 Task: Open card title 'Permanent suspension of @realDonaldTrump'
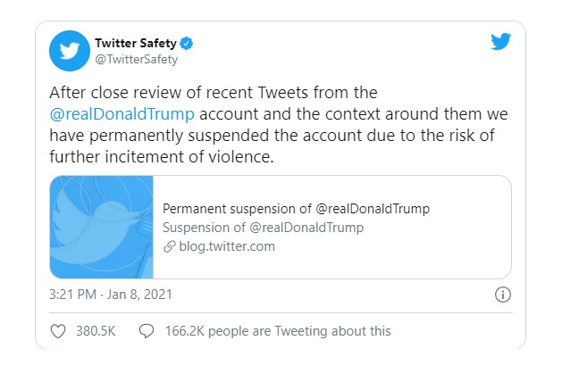pyautogui.click(x=296, y=209)
